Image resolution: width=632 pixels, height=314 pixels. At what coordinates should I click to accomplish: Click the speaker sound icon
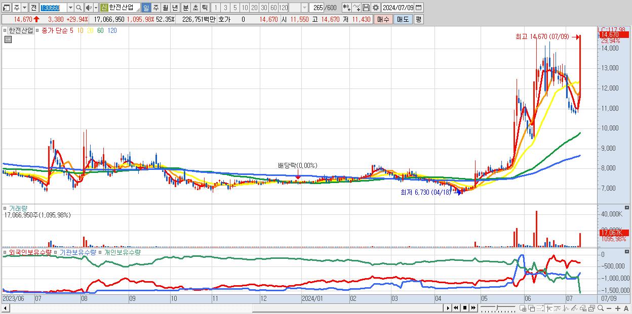pos(89,8)
